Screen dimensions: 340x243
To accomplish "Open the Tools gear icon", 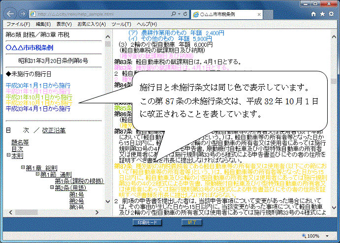I will (331, 14).
